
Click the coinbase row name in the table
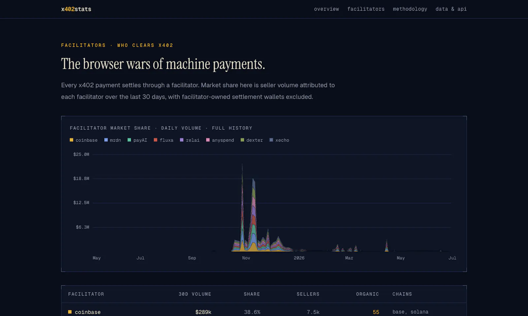pos(87,312)
